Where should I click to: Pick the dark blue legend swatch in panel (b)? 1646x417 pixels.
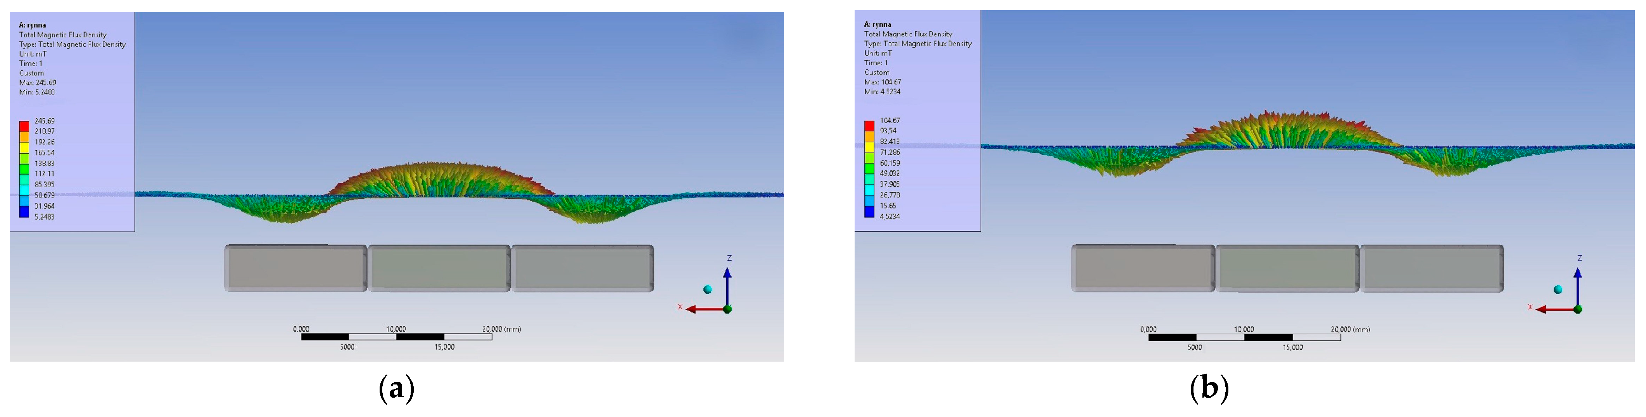tap(869, 212)
